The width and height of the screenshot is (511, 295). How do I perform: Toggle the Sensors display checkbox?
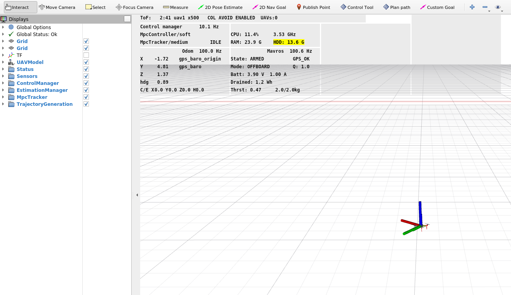pyautogui.click(x=86, y=76)
